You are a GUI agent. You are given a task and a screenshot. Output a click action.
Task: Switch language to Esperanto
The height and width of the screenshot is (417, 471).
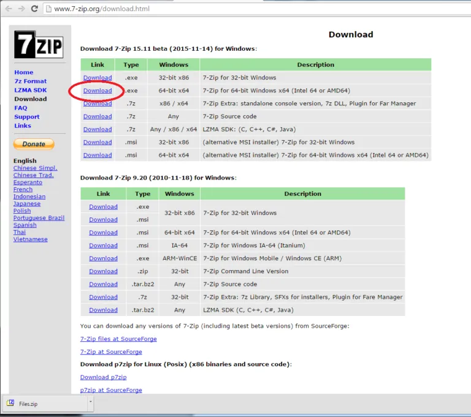click(x=28, y=182)
